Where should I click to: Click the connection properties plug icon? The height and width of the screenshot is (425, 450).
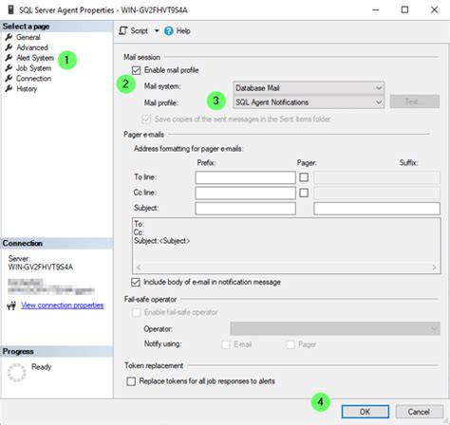pos(11,305)
